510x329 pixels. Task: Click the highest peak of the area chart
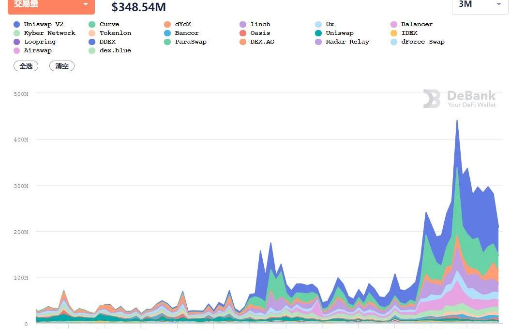click(457, 121)
